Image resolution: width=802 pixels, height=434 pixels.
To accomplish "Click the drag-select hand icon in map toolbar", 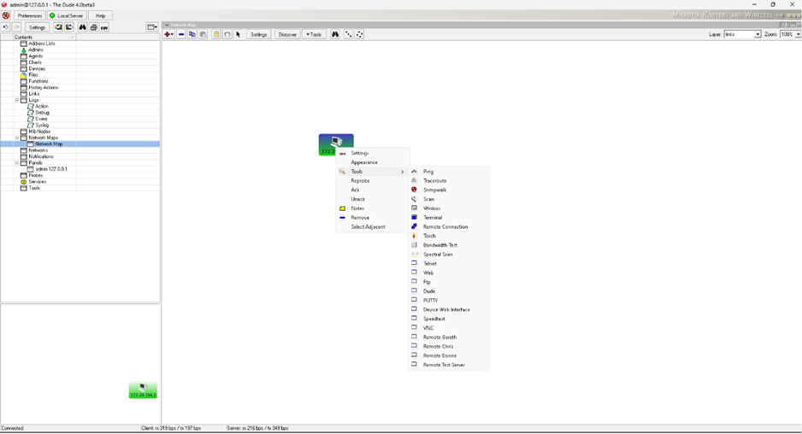I will [227, 34].
